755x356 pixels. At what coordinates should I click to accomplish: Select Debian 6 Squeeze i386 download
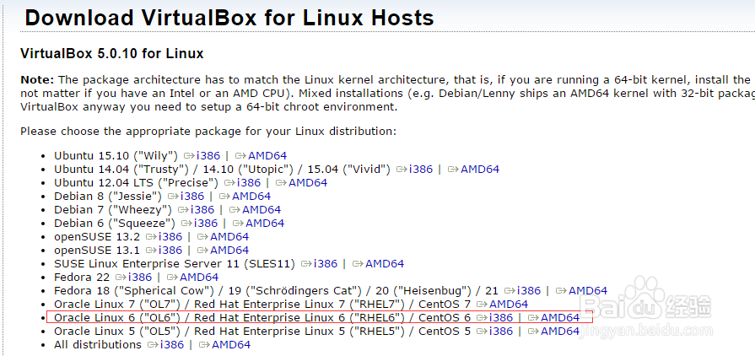(206, 223)
